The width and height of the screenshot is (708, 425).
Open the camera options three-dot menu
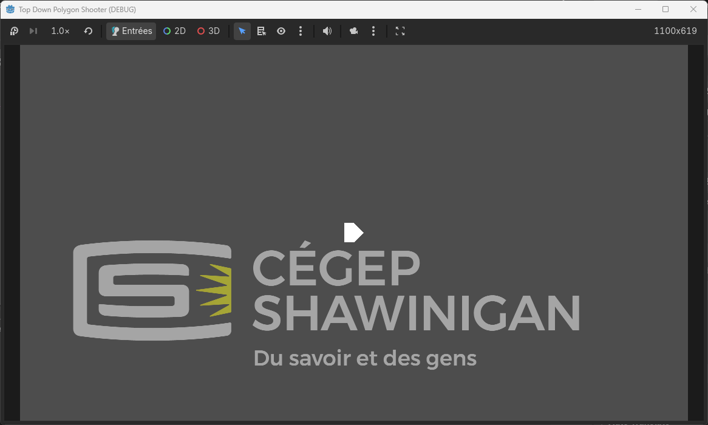[373, 31]
